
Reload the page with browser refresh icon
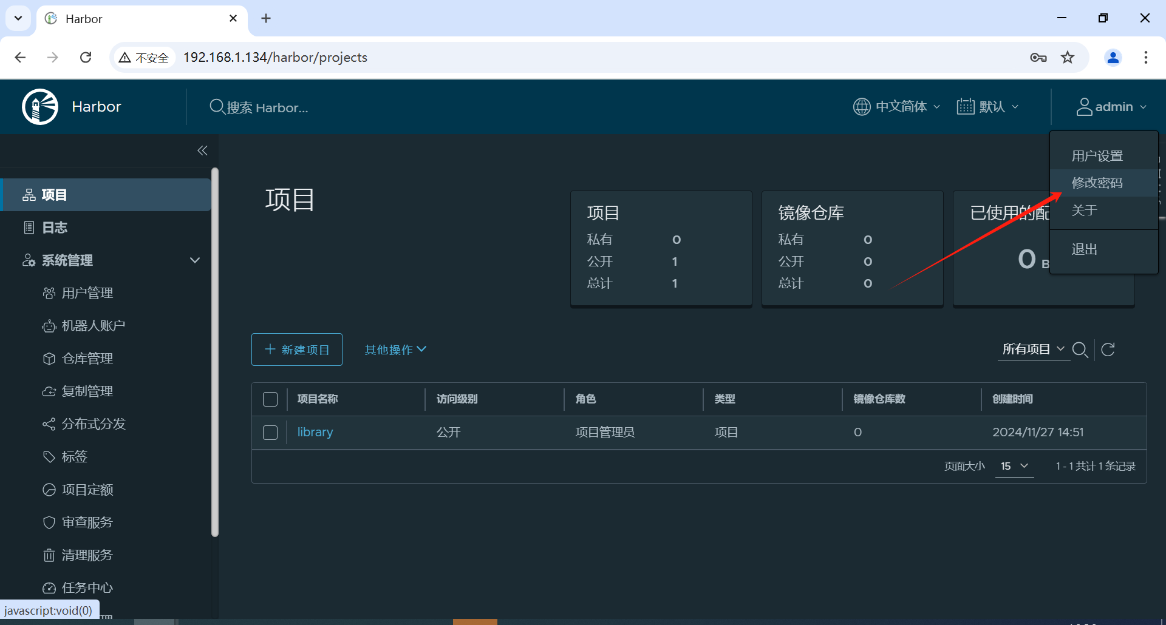pyautogui.click(x=86, y=57)
